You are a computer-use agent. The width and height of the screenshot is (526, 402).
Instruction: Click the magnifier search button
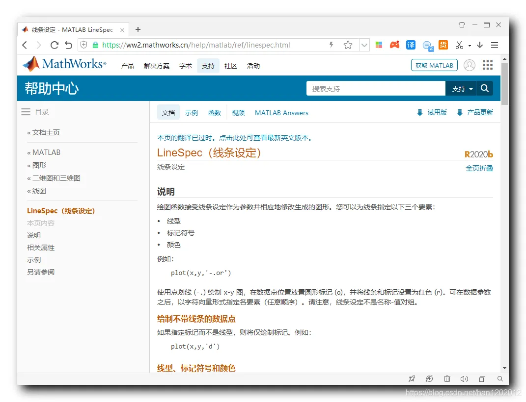click(484, 88)
